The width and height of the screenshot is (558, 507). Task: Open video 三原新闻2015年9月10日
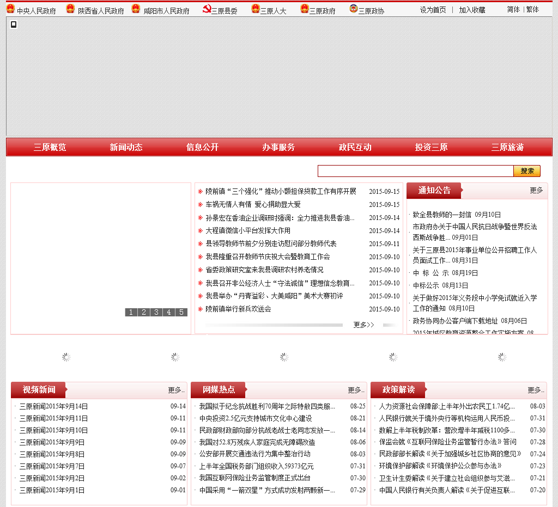pos(54,430)
